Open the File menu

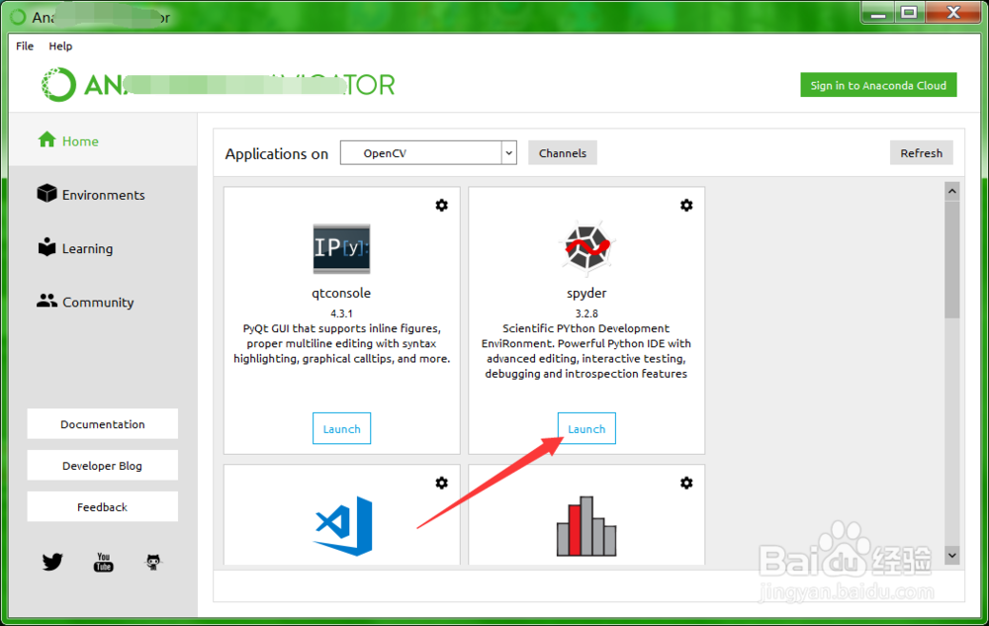coord(25,46)
